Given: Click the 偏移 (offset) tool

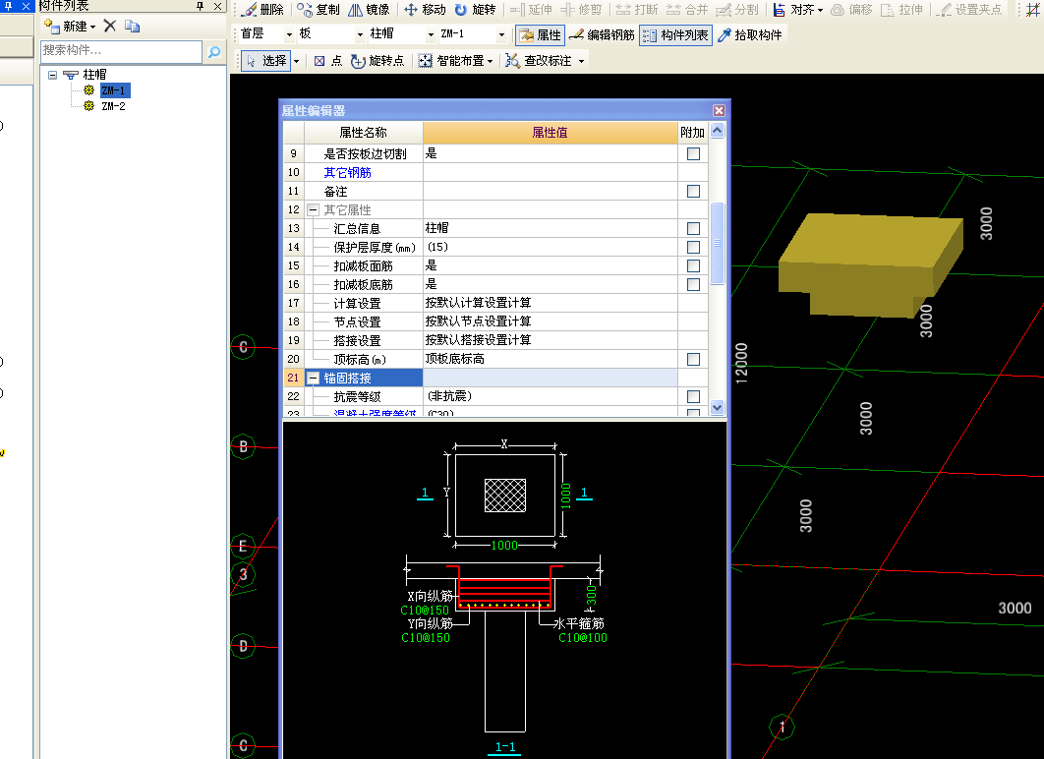Looking at the screenshot, I should [851, 9].
